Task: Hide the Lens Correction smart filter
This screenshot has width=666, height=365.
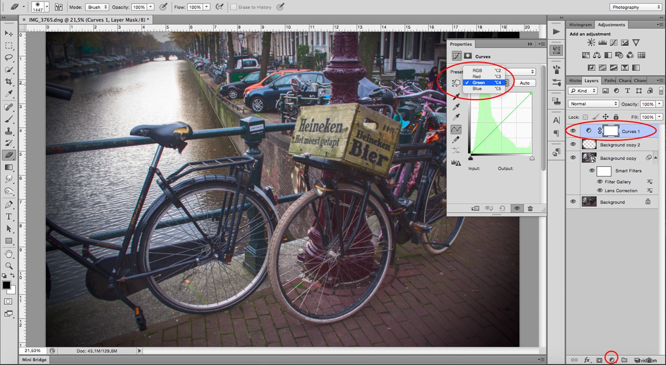Action: pyautogui.click(x=599, y=190)
